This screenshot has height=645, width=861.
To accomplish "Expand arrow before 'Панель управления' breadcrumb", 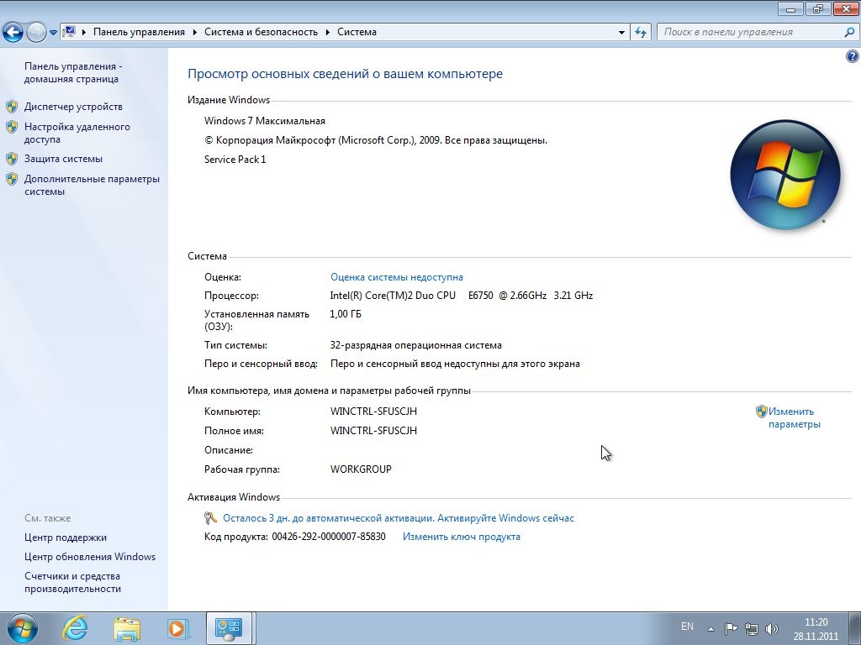I will 84,32.
